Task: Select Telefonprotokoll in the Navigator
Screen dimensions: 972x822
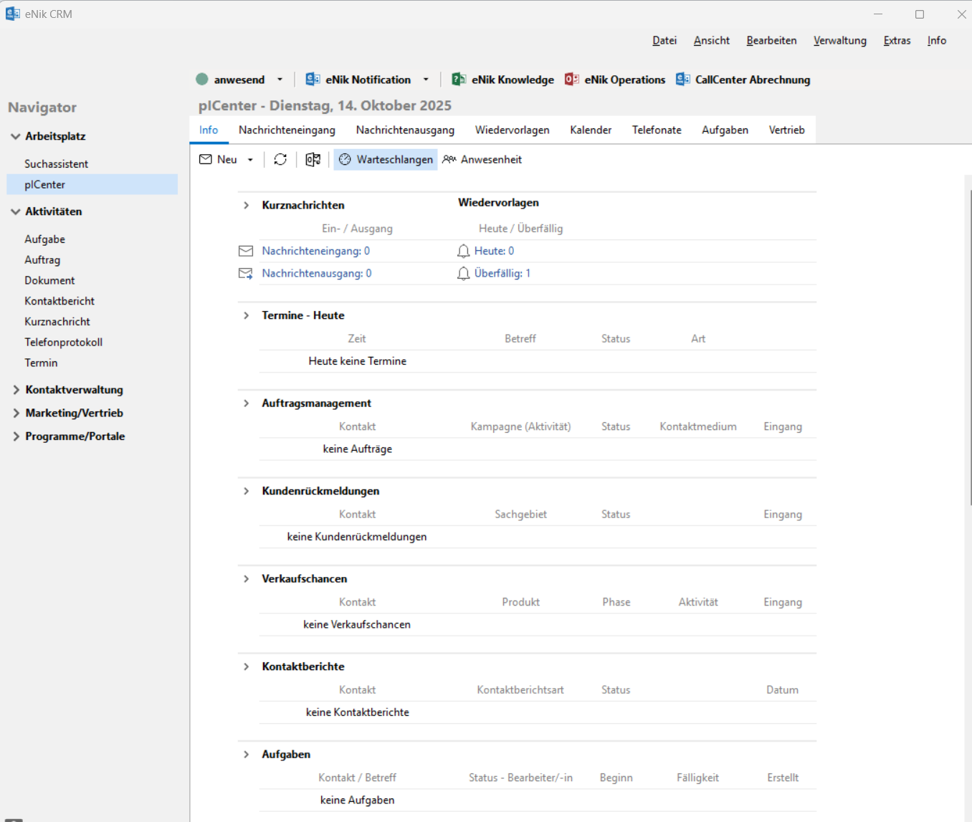Action: coord(63,342)
